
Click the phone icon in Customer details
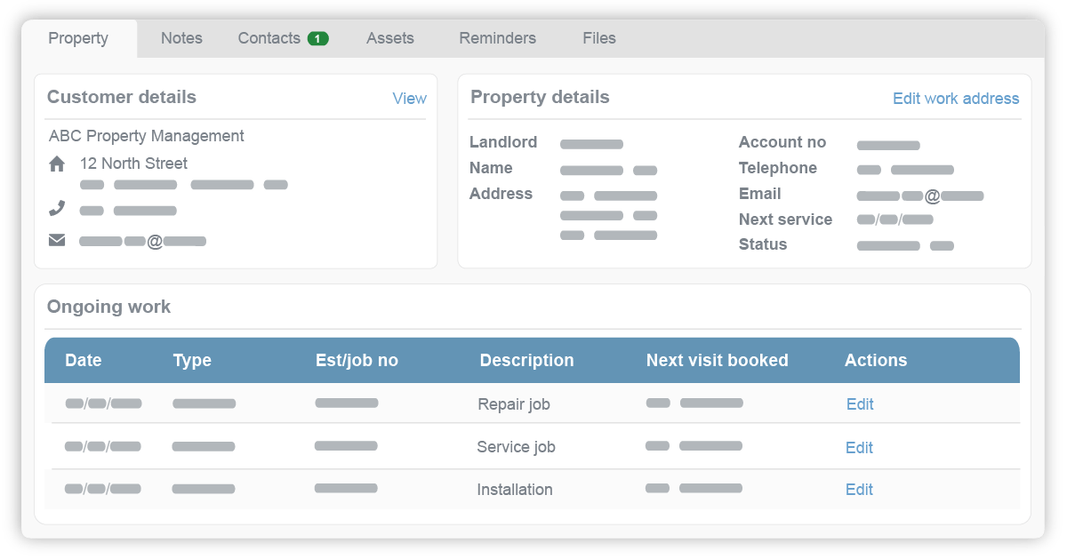click(57, 209)
